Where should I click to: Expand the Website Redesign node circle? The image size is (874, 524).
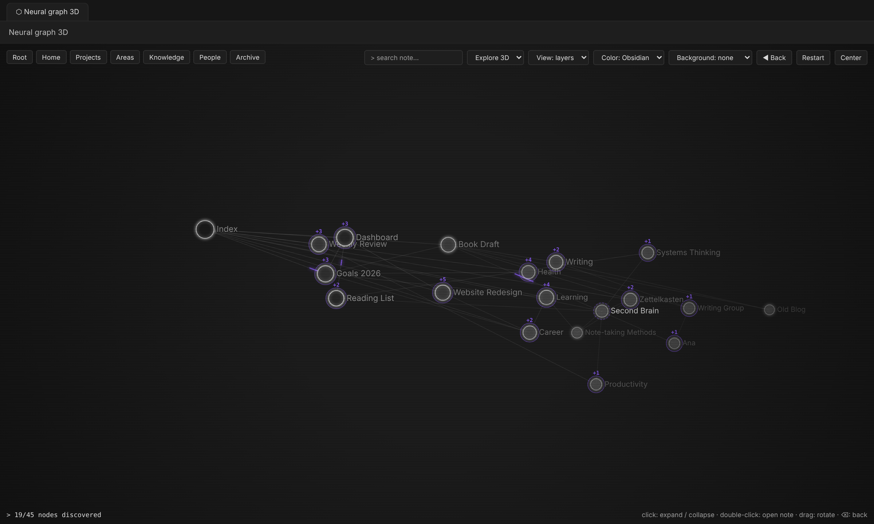tap(442, 293)
